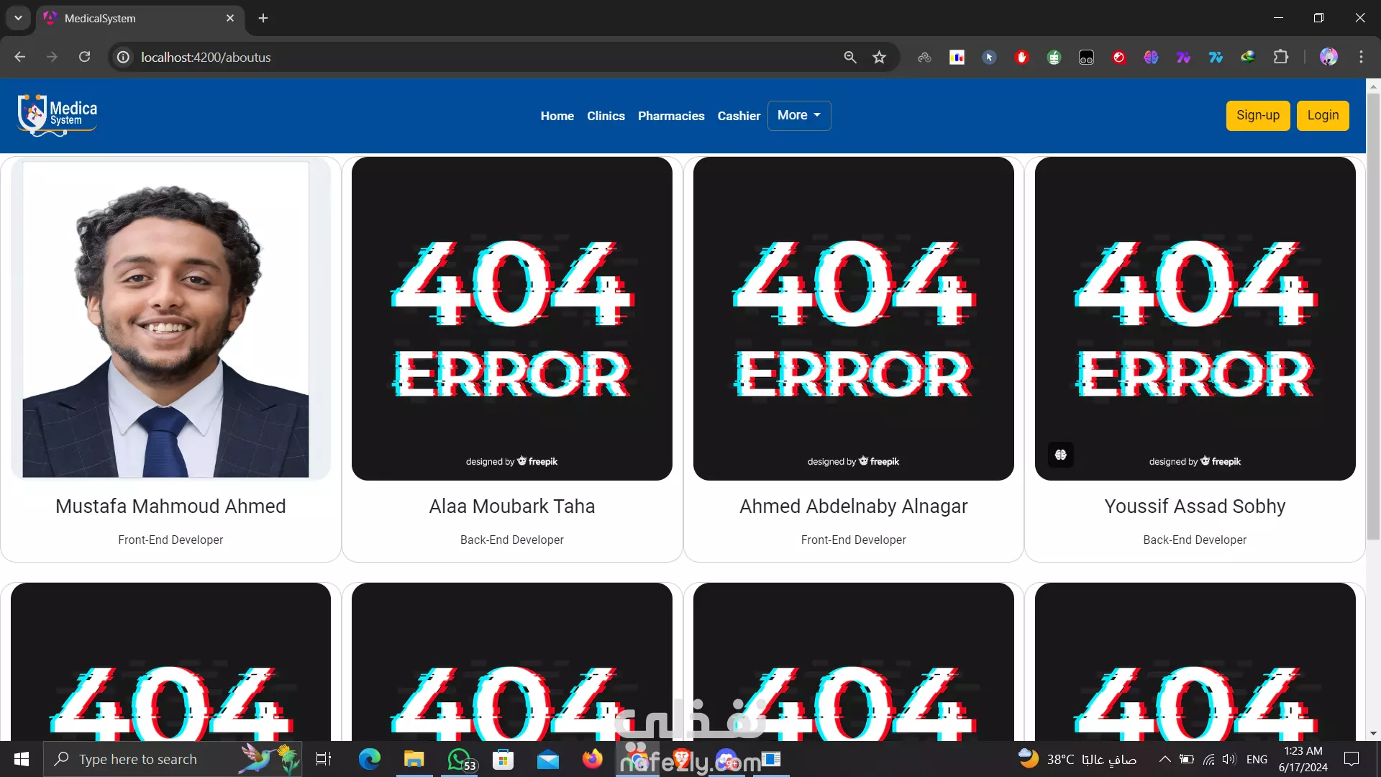Click Youssif Assad Sobhy's 404 image
This screenshot has height=777, width=1381.
tap(1195, 319)
